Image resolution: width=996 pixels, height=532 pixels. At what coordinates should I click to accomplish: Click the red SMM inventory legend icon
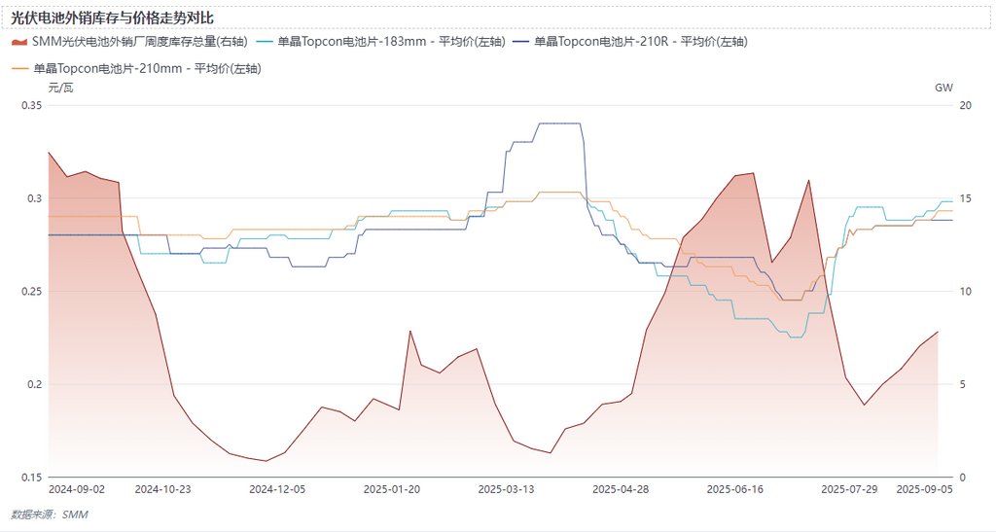point(19,42)
